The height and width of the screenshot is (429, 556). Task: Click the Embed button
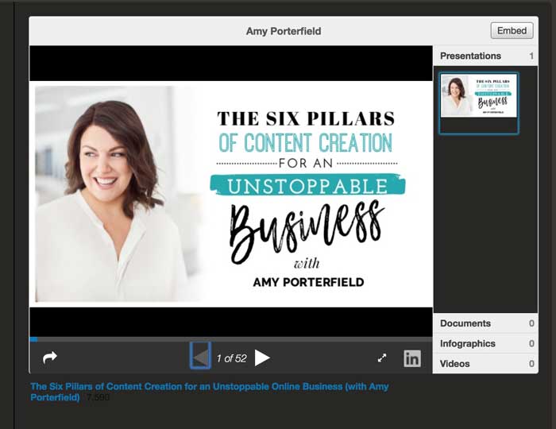click(x=512, y=31)
